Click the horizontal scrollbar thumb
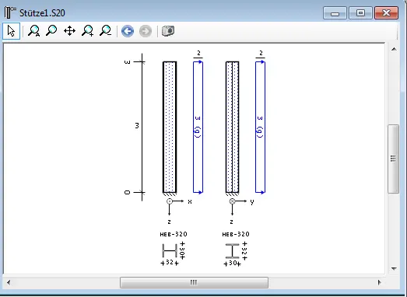Image resolution: width=407 pixels, height=297 pixels. (194, 282)
